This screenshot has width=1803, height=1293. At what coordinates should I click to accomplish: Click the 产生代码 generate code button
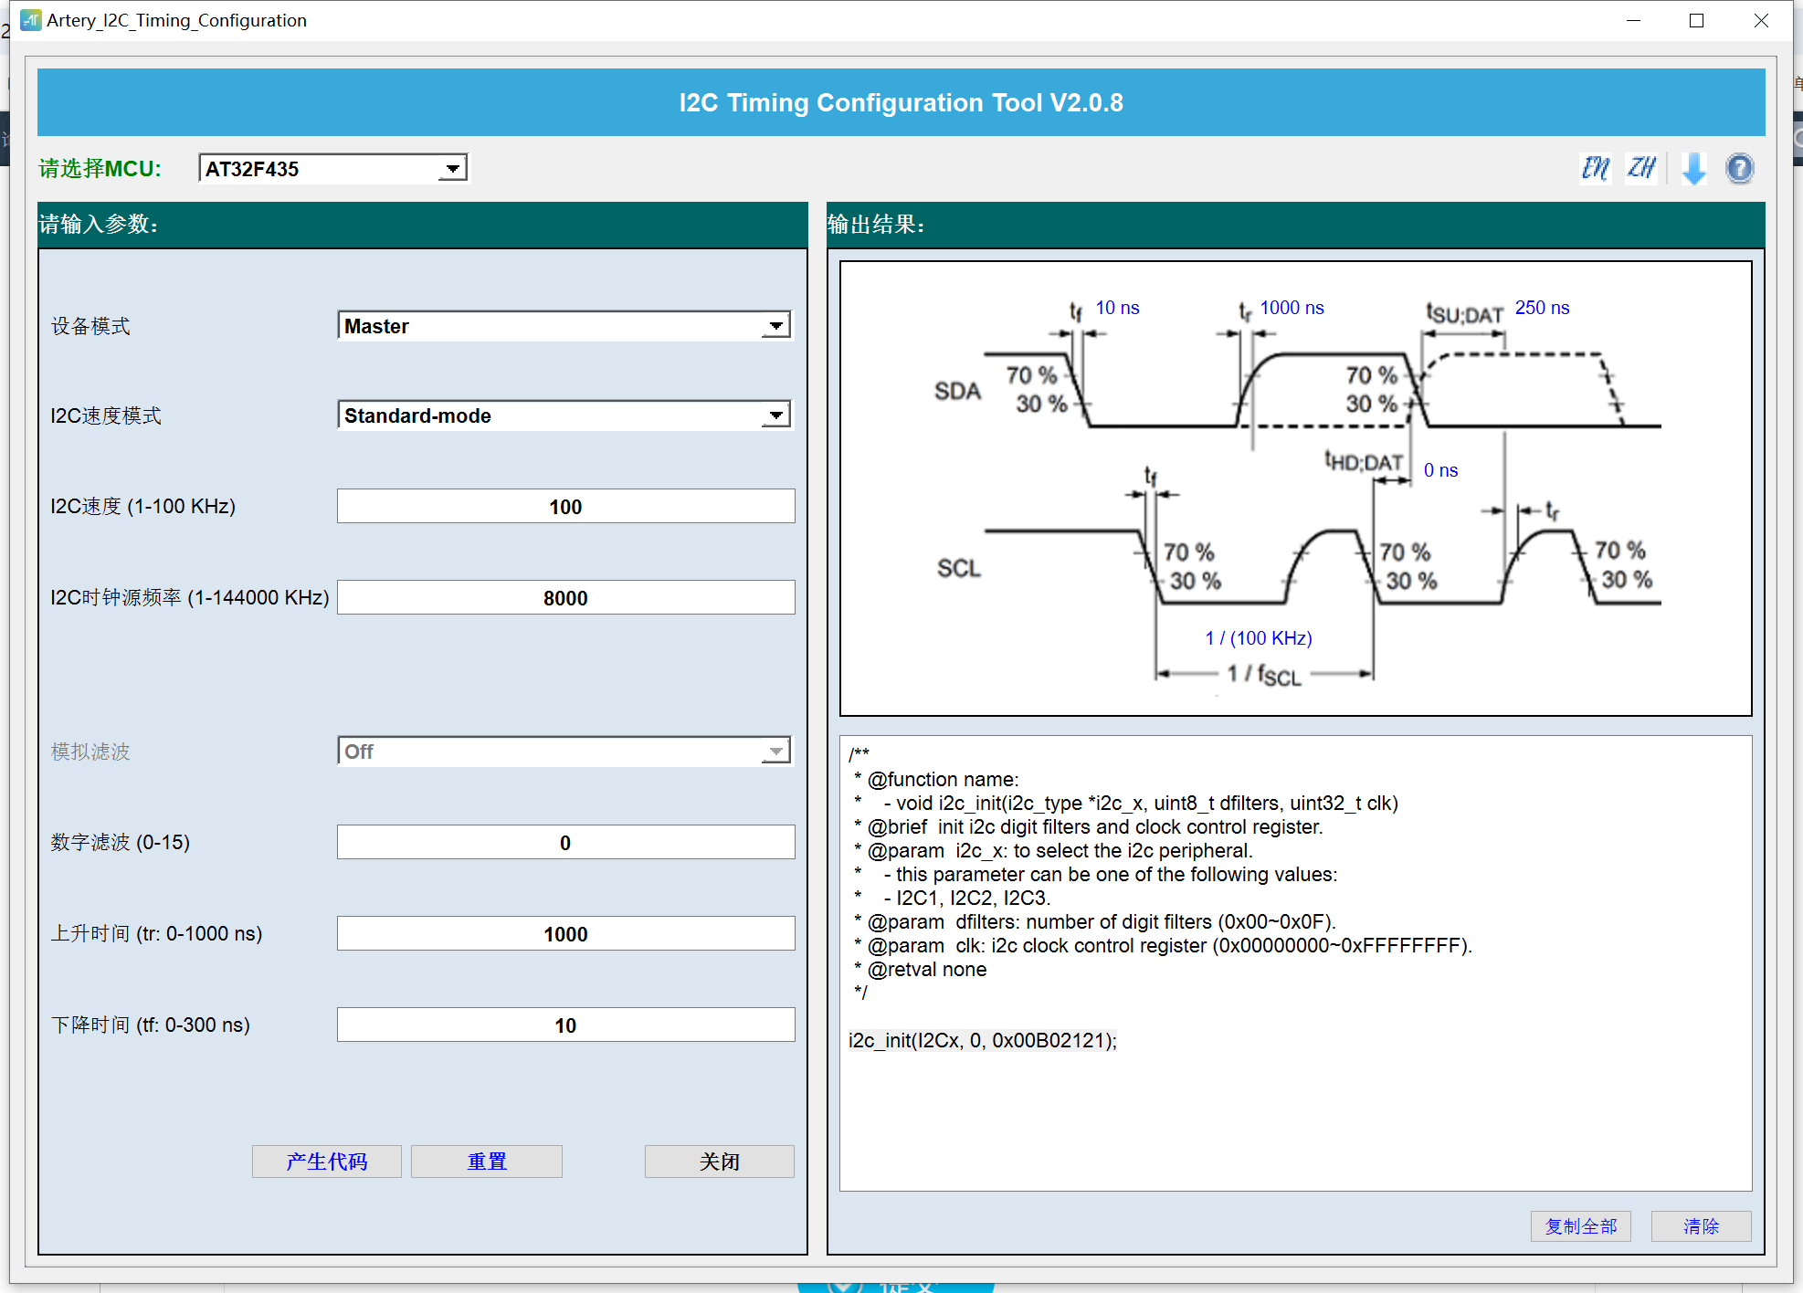(x=326, y=1162)
